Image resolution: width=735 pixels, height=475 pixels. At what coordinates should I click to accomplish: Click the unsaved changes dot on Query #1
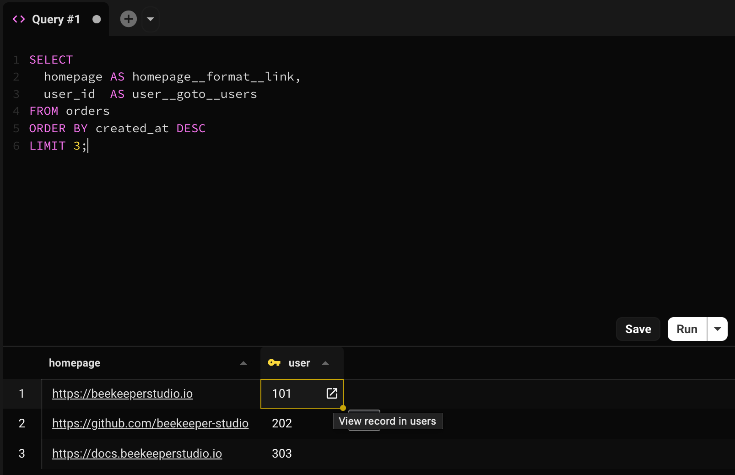97,19
